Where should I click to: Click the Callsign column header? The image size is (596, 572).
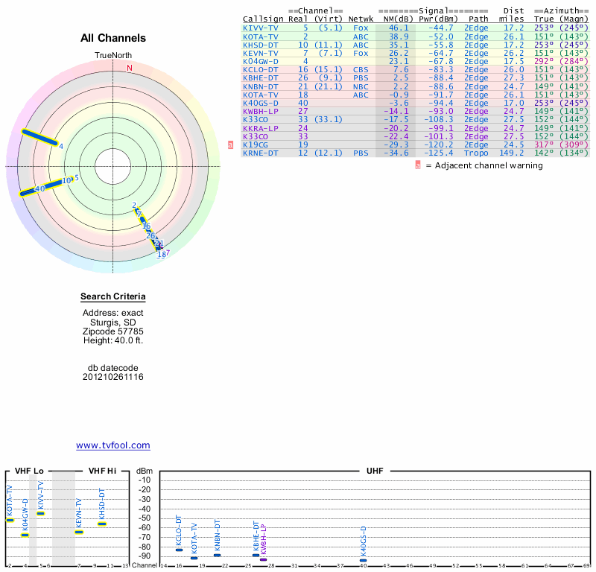[x=264, y=19]
